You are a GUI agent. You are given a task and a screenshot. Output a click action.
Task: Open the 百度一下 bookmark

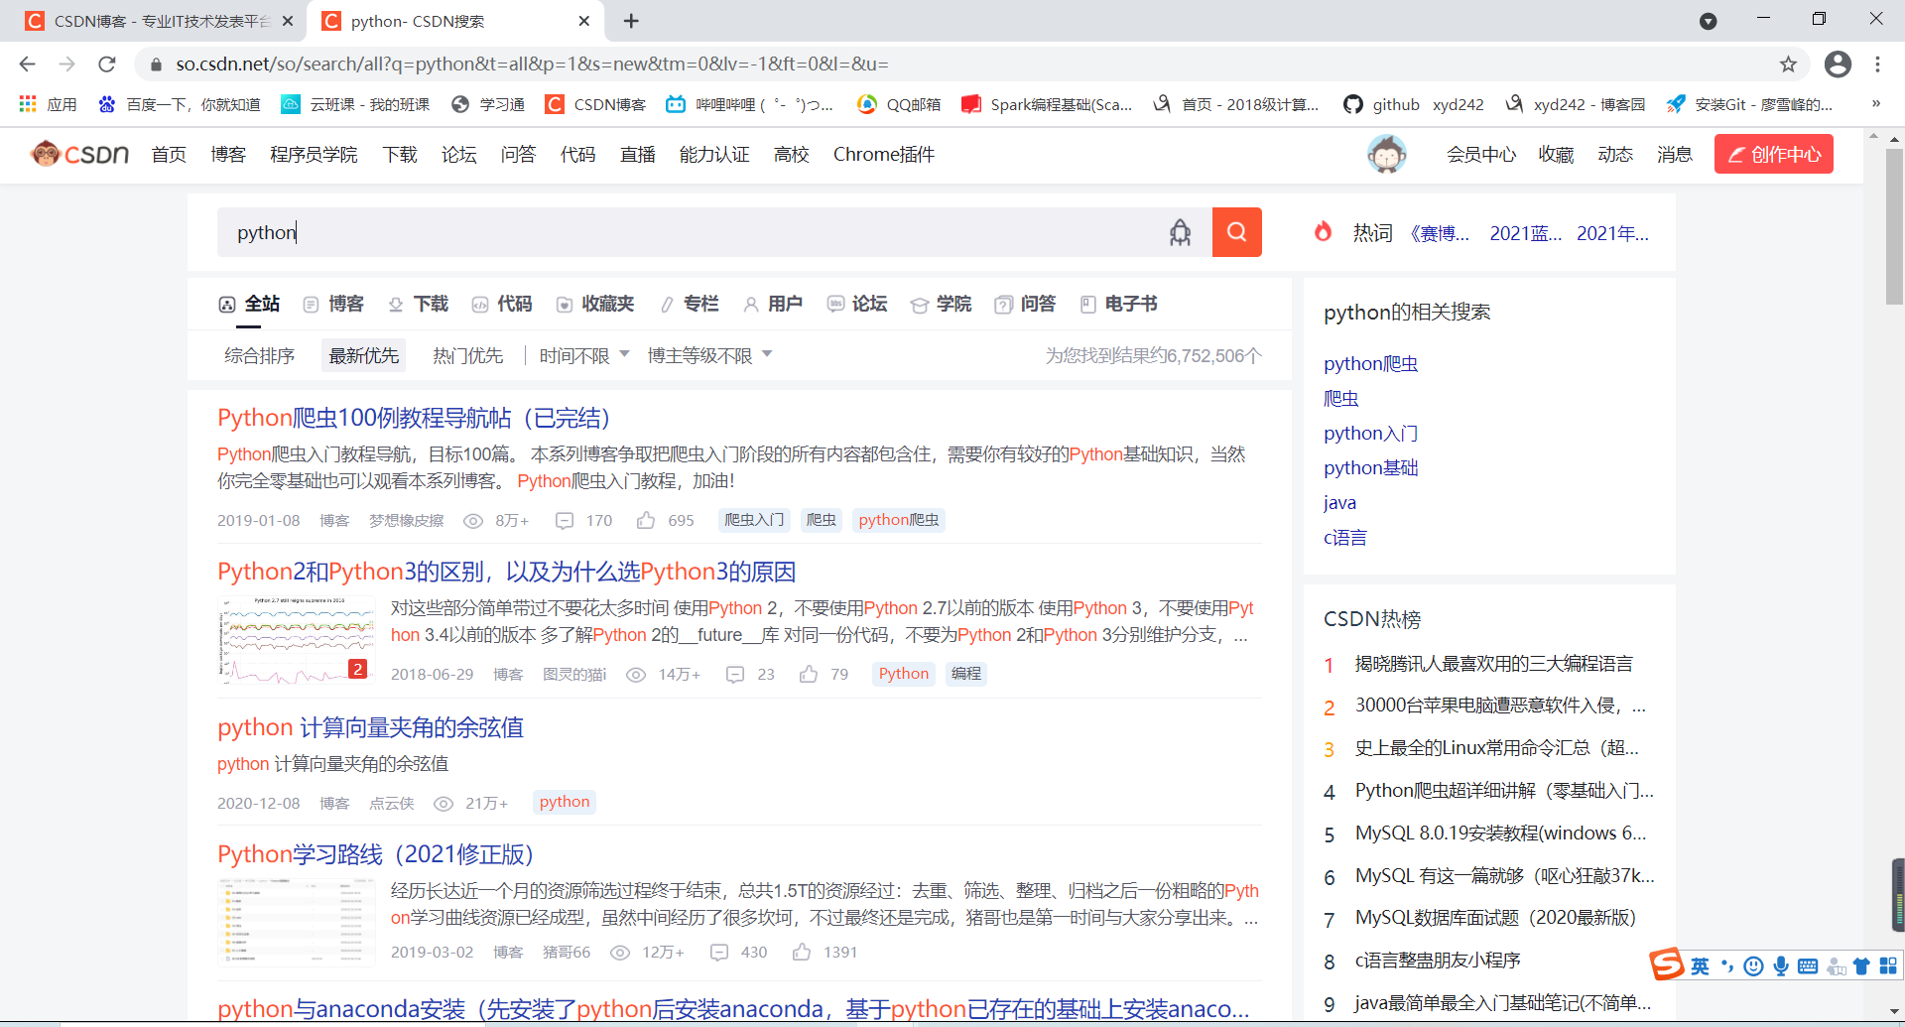tap(180, 104)
